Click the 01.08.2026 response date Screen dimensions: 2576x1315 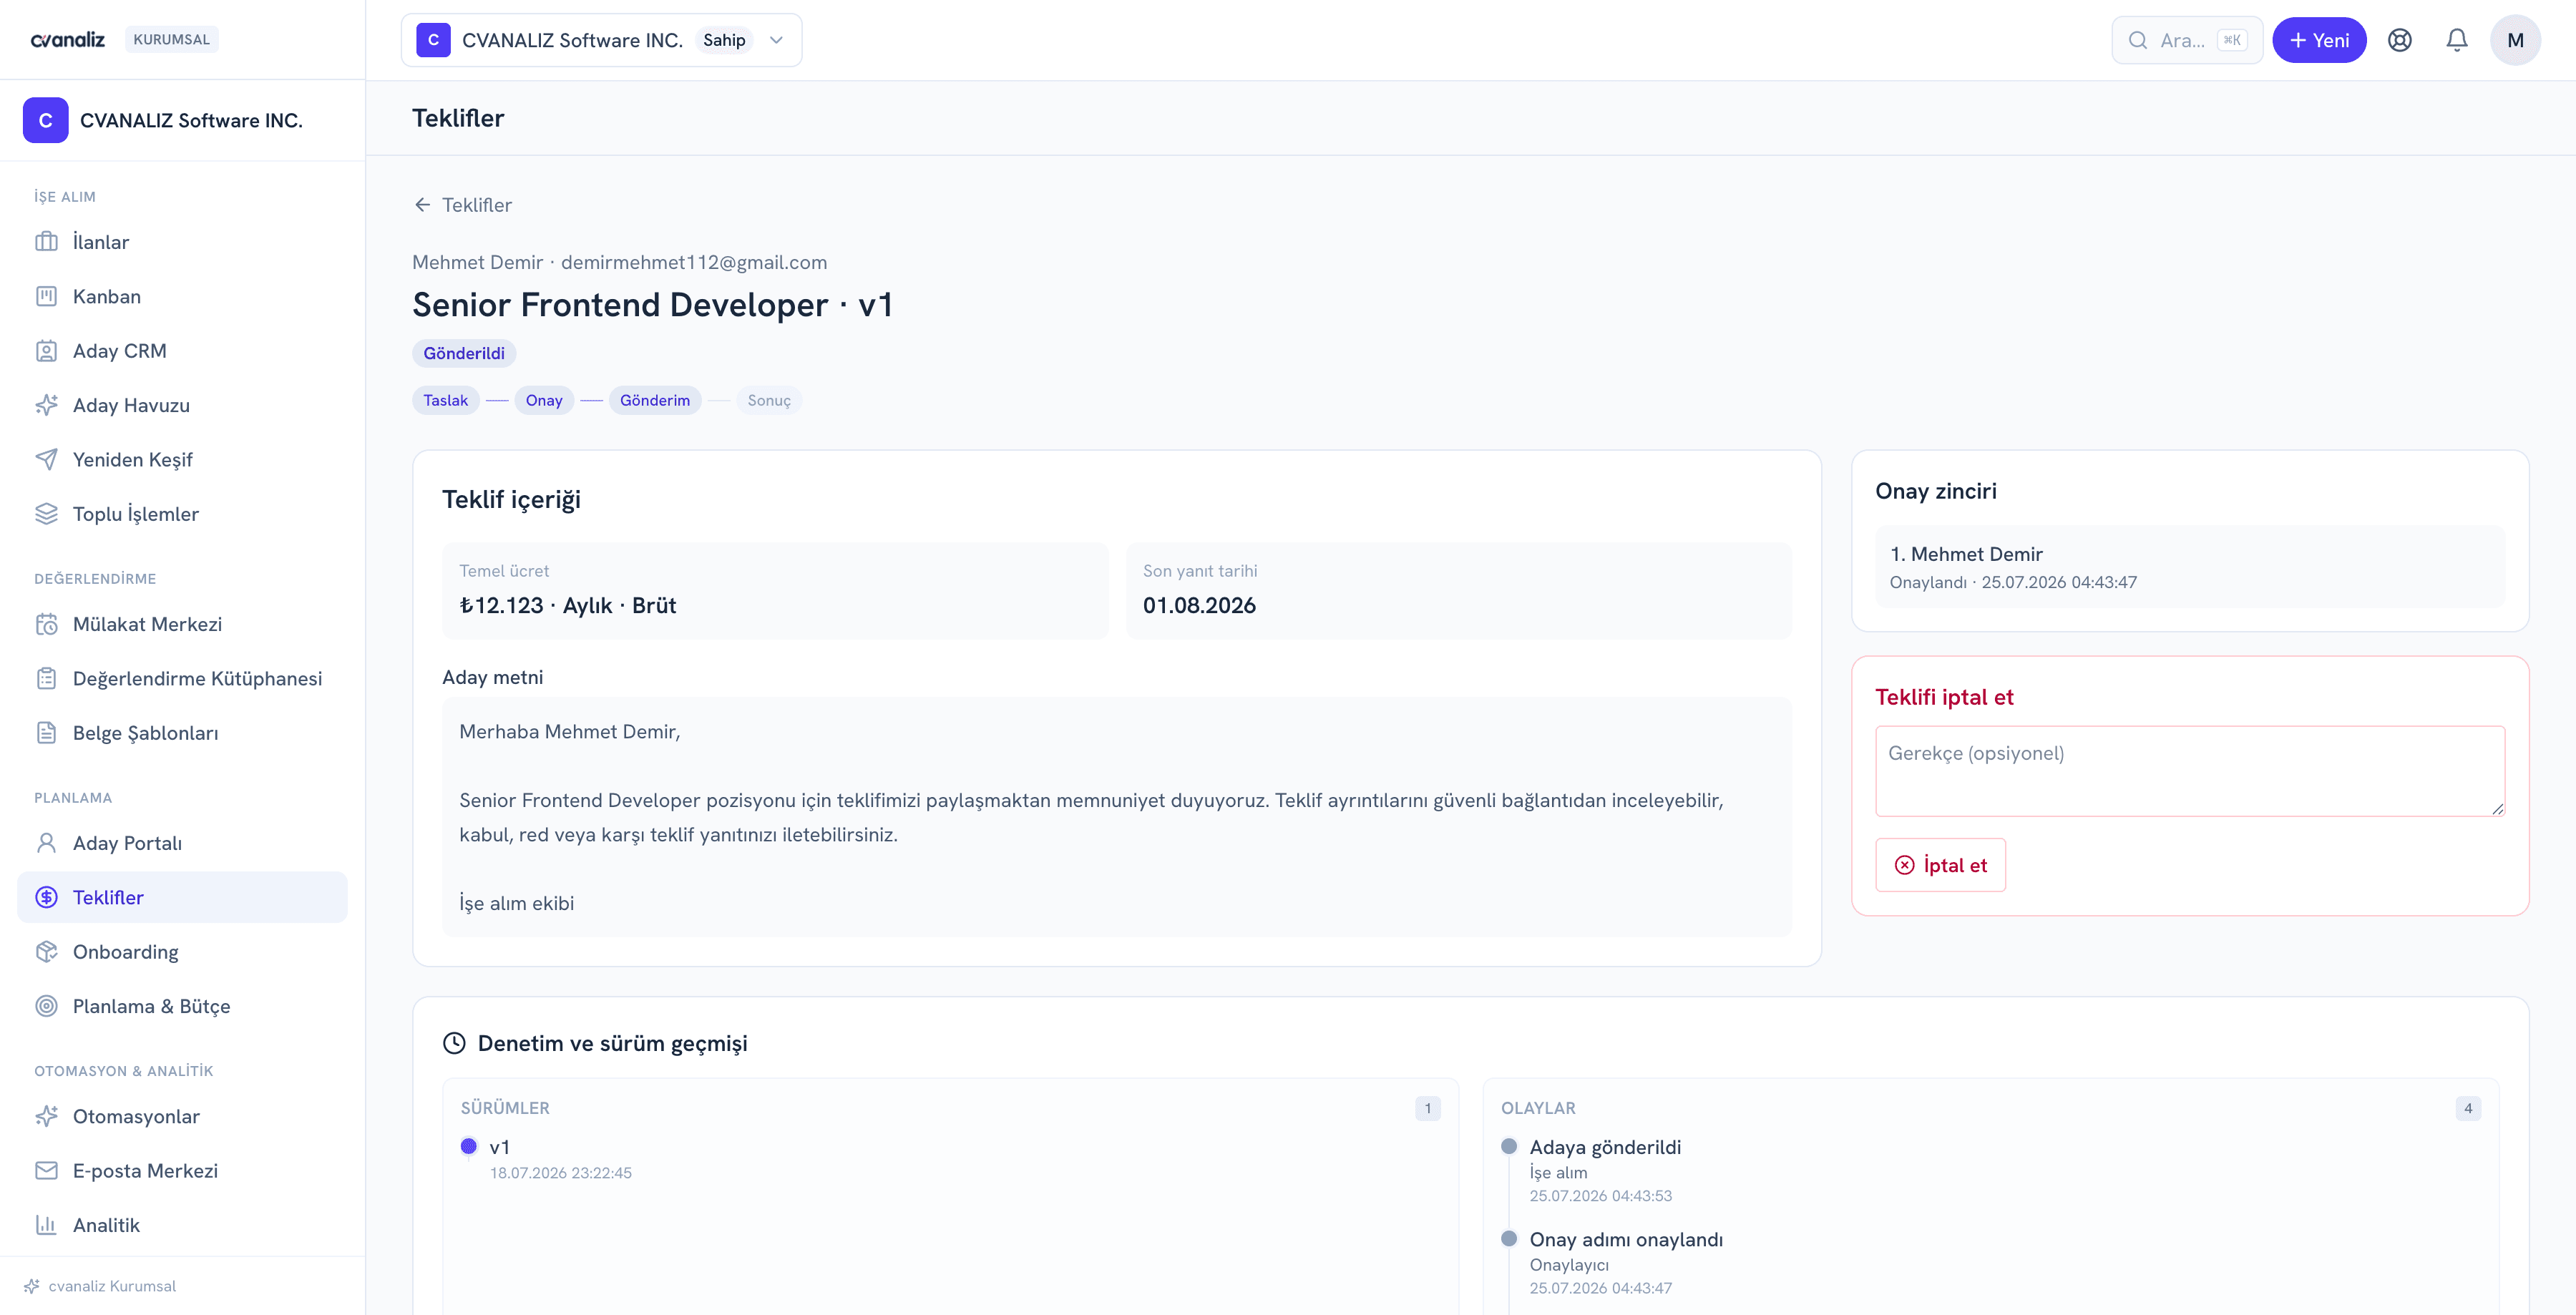coord(1199,605)
